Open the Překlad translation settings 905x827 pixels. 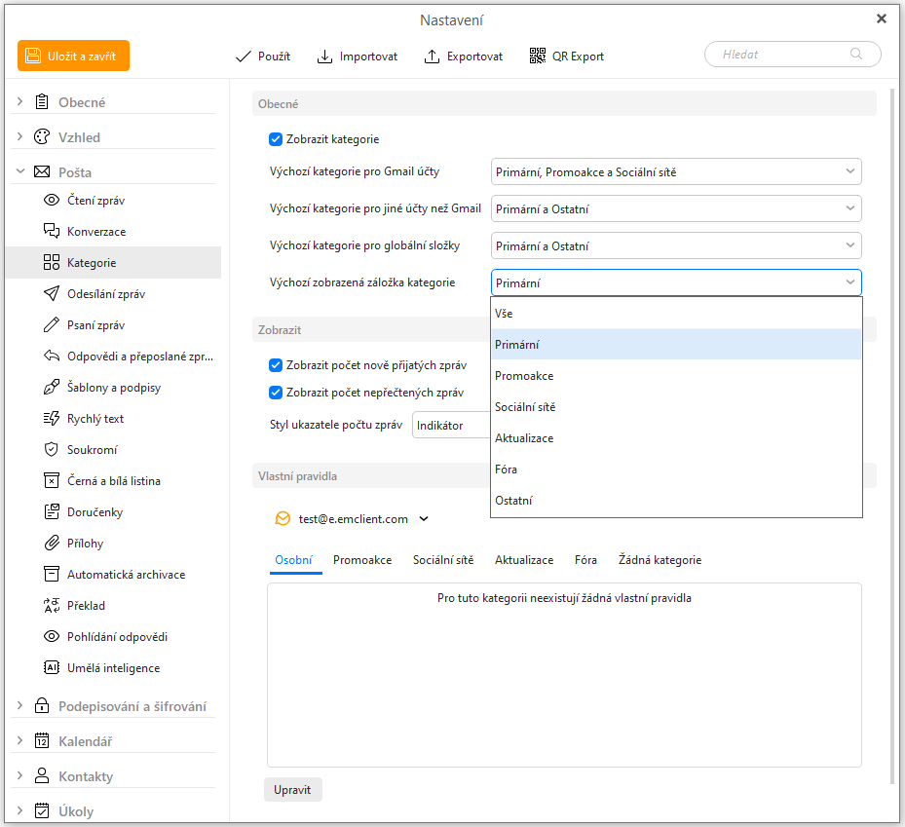(85, 606)
